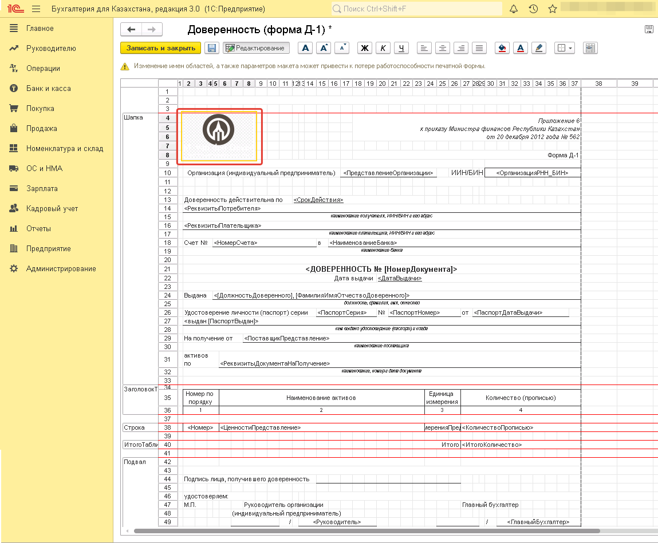Click cell <НаименованиеБанка>
The height and width of the screenshot is (543, 658).
pyautogui.click(x=455, y=243)
